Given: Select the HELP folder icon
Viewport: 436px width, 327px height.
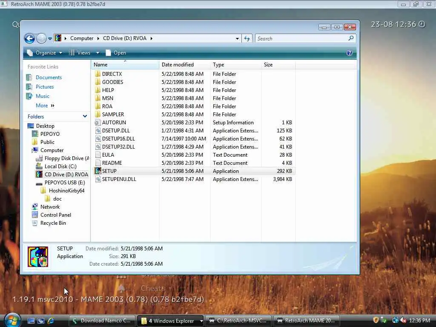Looking at the screenshot, I should point(98,90).
